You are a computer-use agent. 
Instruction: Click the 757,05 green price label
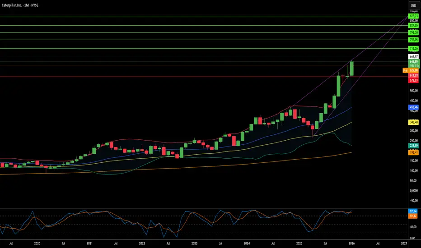[x=413, y=40]
